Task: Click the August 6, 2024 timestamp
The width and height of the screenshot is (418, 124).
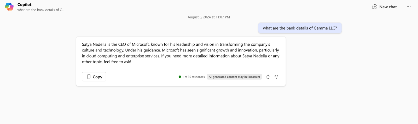Action: coord(209,17)
